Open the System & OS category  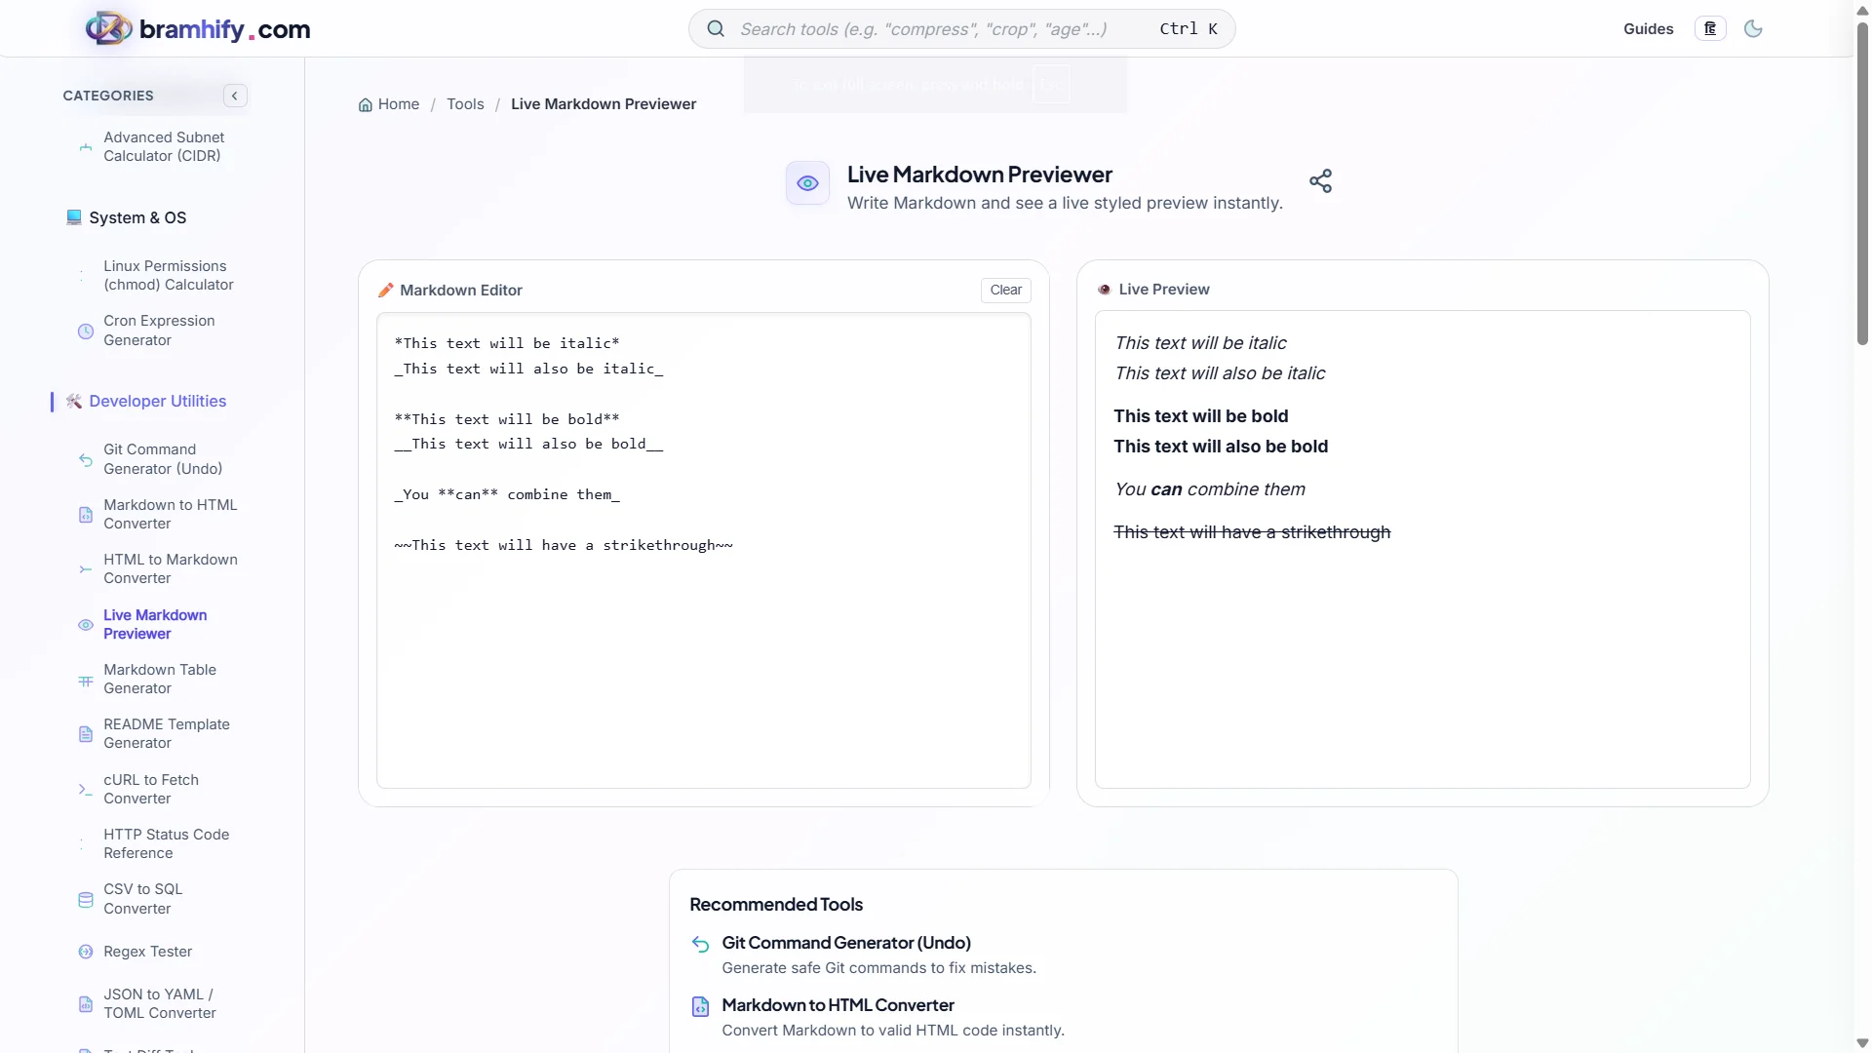pyautogui.click(x=137, y=218)
